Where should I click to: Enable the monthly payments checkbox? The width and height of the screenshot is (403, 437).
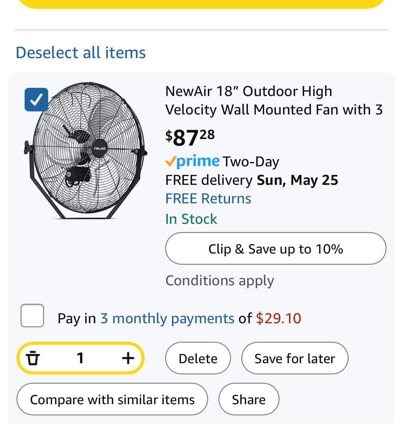pyautogui.click(x=32, y=315)
